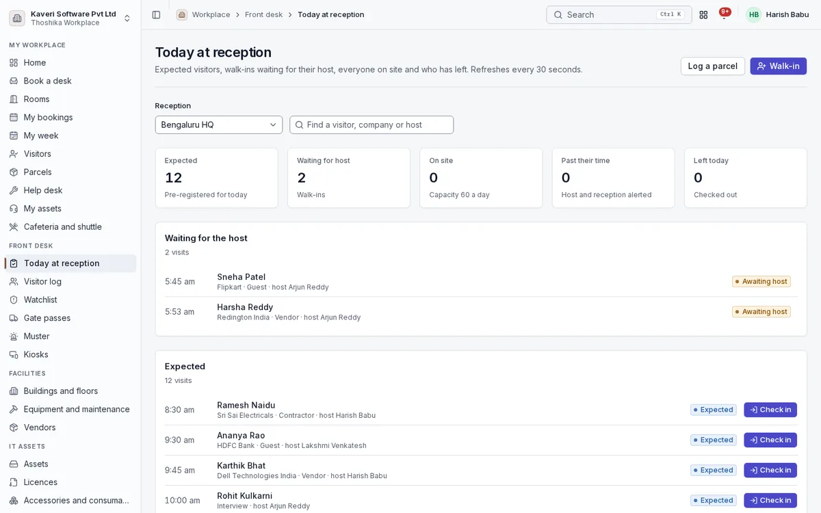Check in Karthik Bhat
The width and height of the screenshot is (821, 513).
pyautogui.click(x=770, y=470)
